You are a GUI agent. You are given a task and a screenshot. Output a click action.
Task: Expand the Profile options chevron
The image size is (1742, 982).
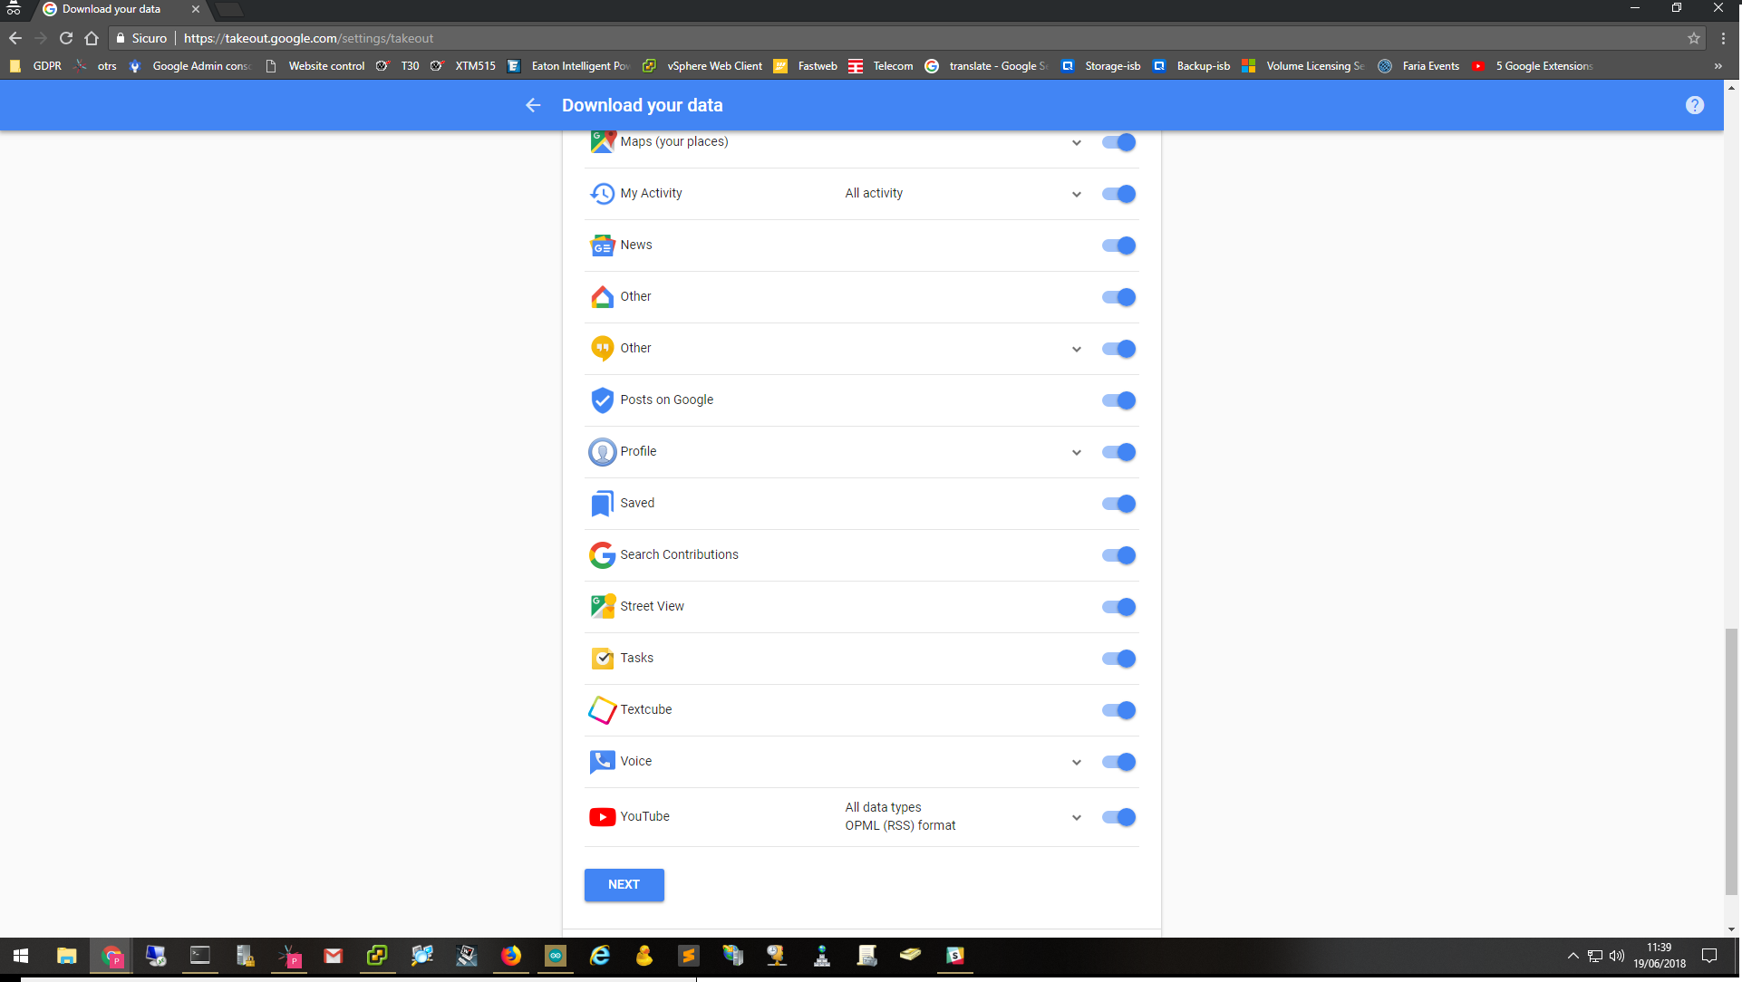click(x=1076, y=452)
